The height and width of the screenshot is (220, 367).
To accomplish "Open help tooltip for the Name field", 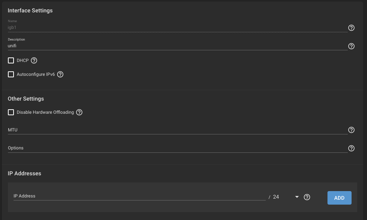I will pyautogui.click(x=351, y=28).
